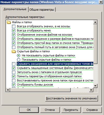Open the 'Дополнительные' tab
This screenshot has width=104, height=115.
click(15, 9)
